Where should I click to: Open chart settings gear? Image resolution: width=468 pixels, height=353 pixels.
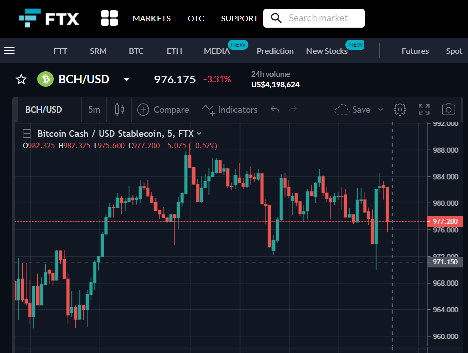400,110
